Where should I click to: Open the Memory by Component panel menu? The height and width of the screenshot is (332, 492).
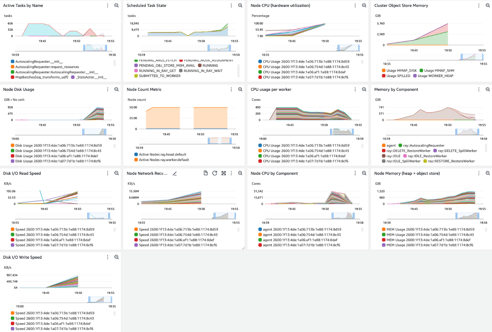coord(479,89)
